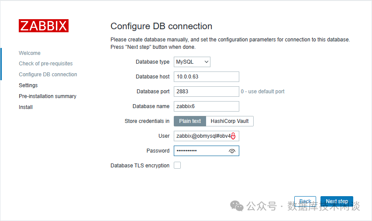Go to the Welcome step
Viewport: 372px width, 221px height.
pyautogui.click(x=30, y=53)
